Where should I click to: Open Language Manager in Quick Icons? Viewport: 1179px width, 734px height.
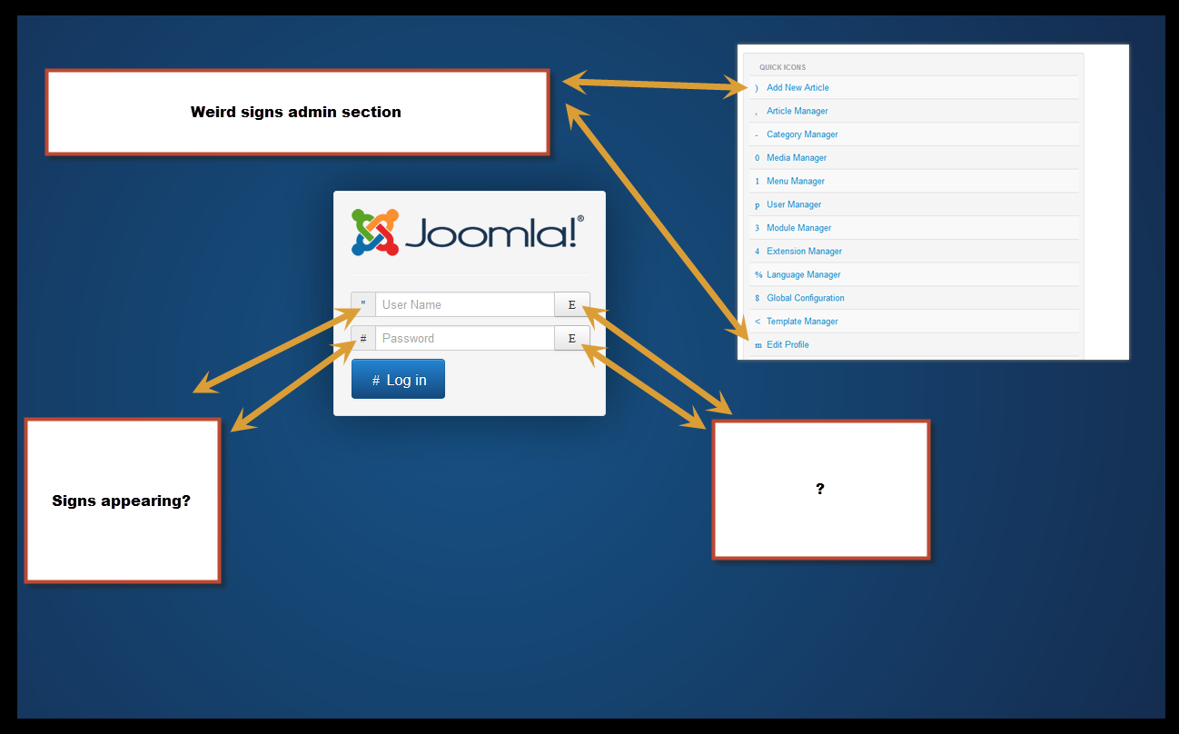coord(804,274)
